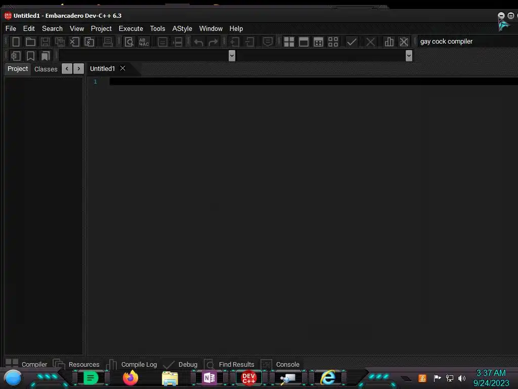Toggle comment on selection icon
Viewport: 518px width, 389px height.
(268, 42)
